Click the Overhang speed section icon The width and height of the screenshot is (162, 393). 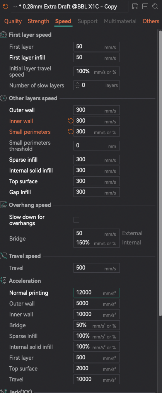pos(3,205)
